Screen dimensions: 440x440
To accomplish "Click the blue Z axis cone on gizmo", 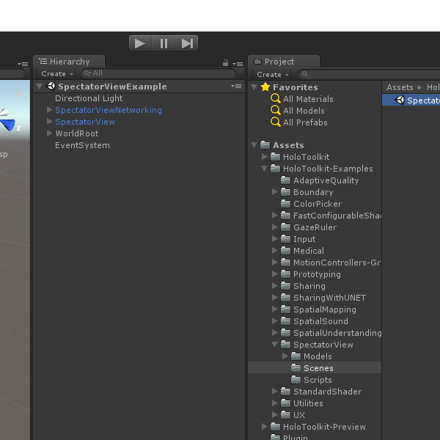I will click(x=8, y=125).
